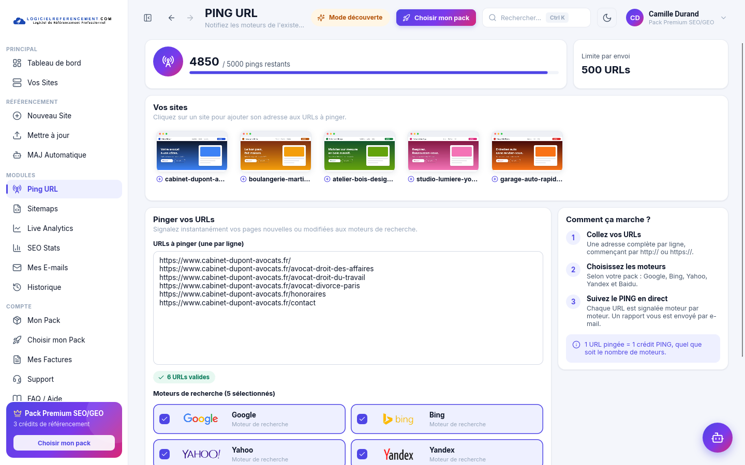Open Historique in sidebar
The image size is (745, 465).
[64, 287]
